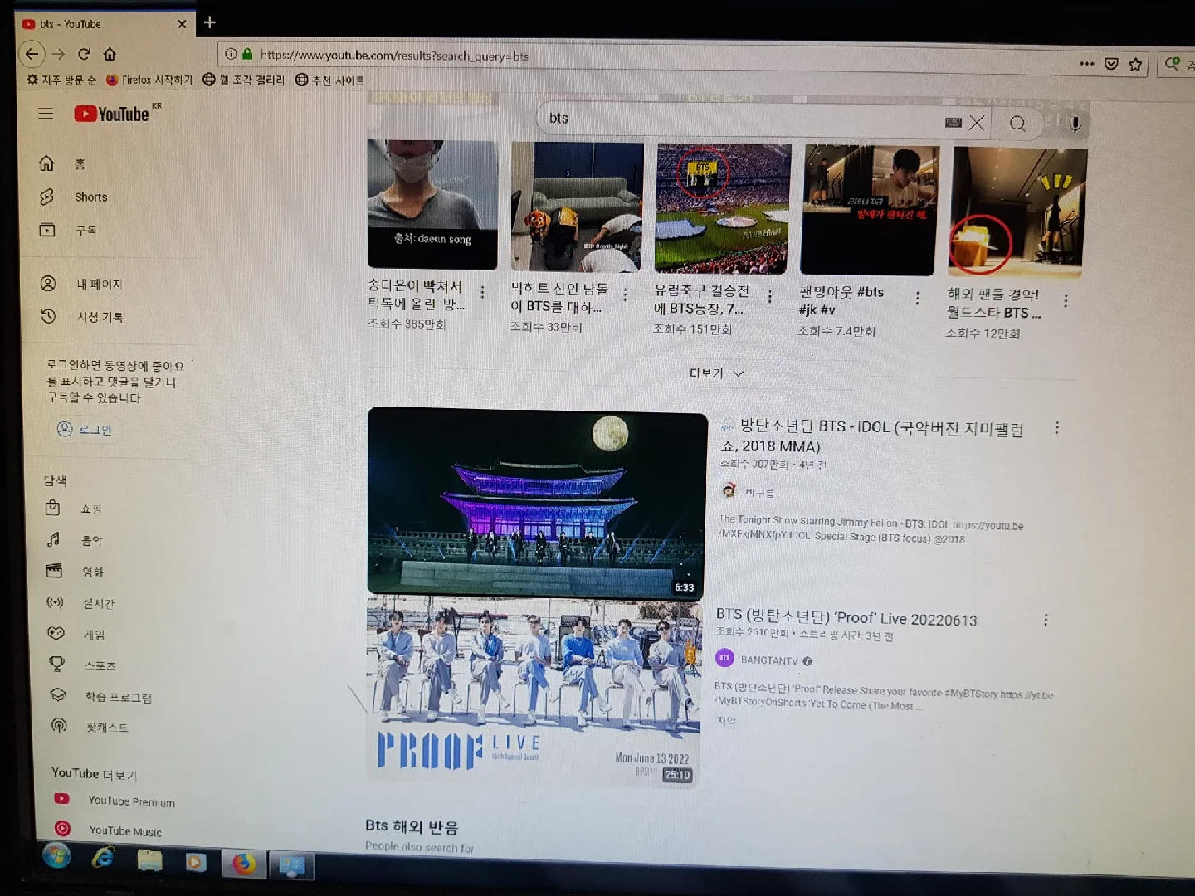Open the BANGTANTV channel link

coord(768,660)
